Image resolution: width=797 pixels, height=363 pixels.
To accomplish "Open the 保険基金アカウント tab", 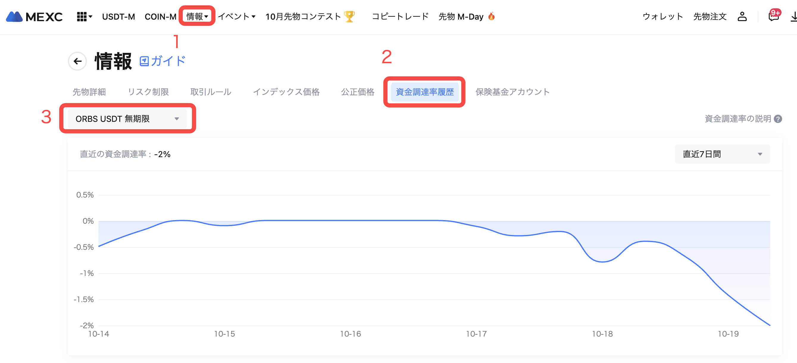I will tap(512, 92).
